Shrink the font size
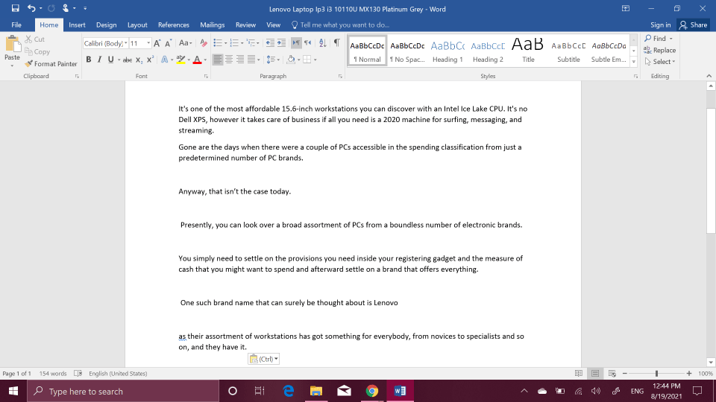 (168, 43)
